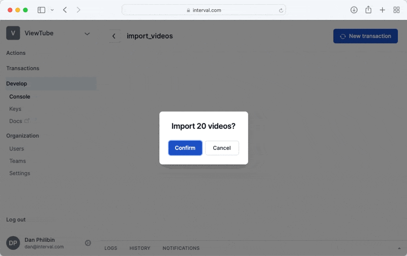
Task: Go back from import_videos page
Action: (113, 36)
